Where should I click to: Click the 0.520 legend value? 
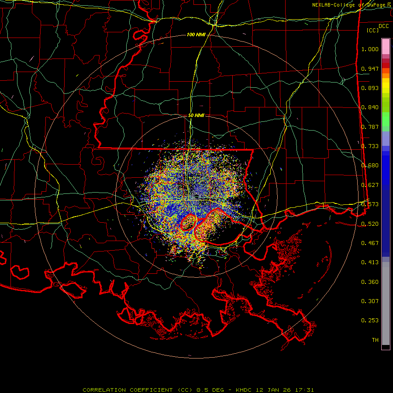coord(370,224)
